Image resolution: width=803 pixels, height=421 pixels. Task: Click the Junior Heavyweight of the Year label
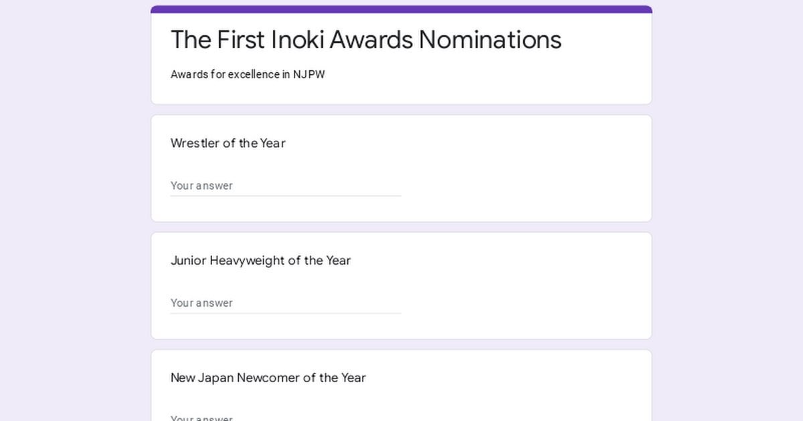(260, 261)
